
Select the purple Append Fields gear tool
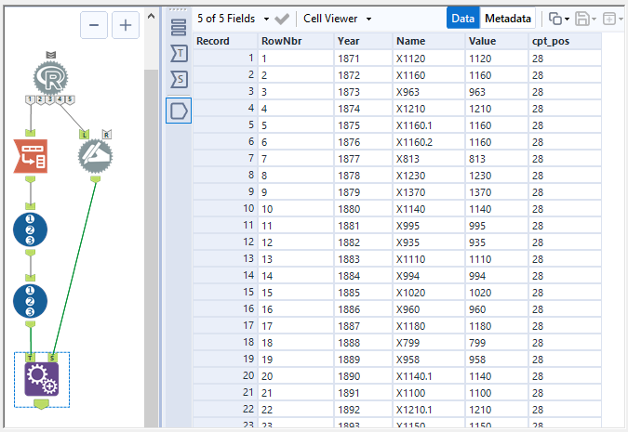(x=42, y=379)
